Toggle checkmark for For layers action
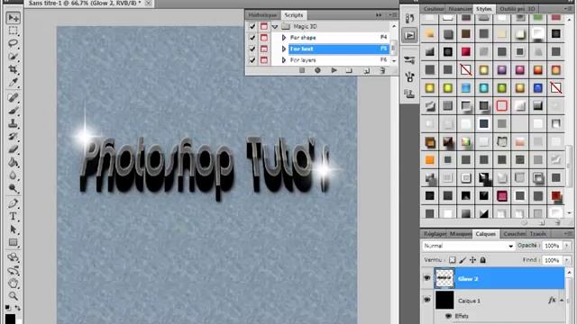 (252, 60)
